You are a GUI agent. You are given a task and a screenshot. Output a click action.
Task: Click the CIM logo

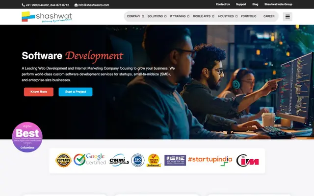point(247,160)
